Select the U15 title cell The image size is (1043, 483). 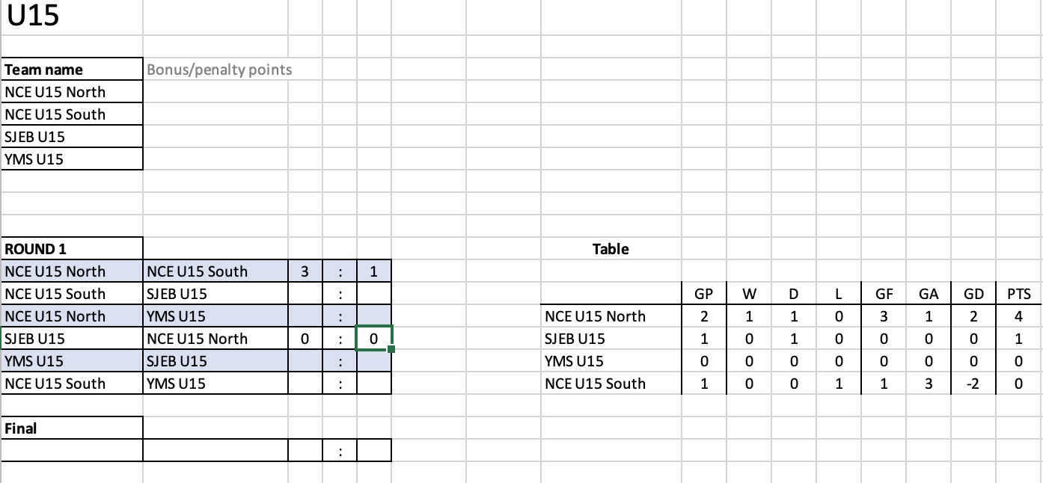click(72, 17)
